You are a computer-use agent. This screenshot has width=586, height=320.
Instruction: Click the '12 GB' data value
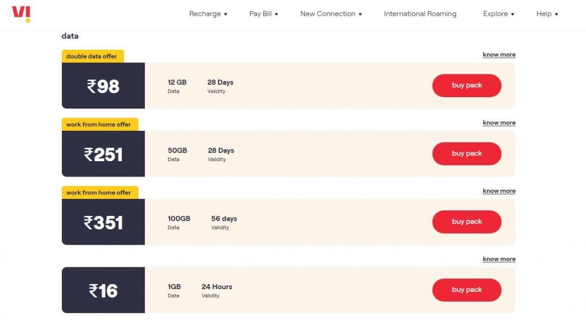(177, 82)
